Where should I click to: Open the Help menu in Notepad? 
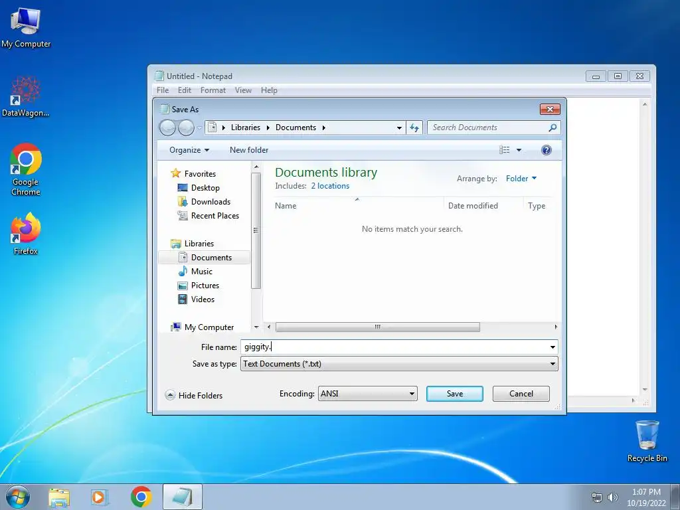point(269,90)
